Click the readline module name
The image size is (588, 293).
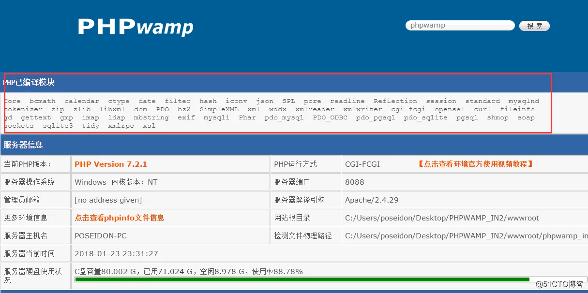[347, 101]
